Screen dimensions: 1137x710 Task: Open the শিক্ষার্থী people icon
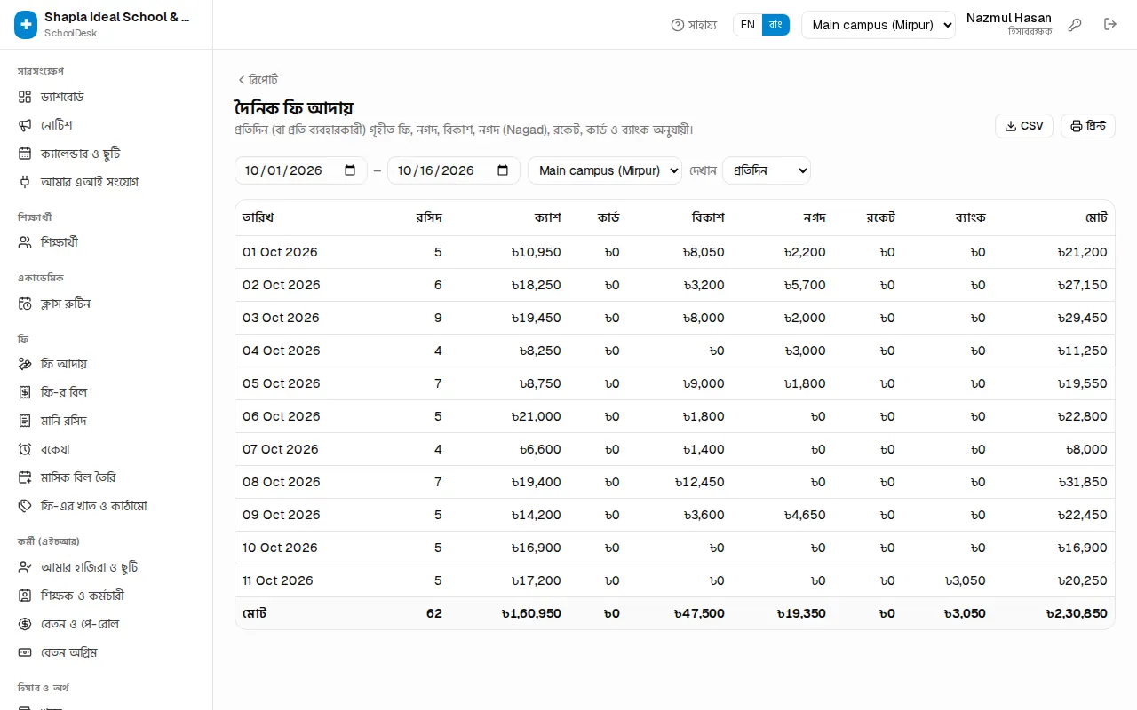click(25, 242)
